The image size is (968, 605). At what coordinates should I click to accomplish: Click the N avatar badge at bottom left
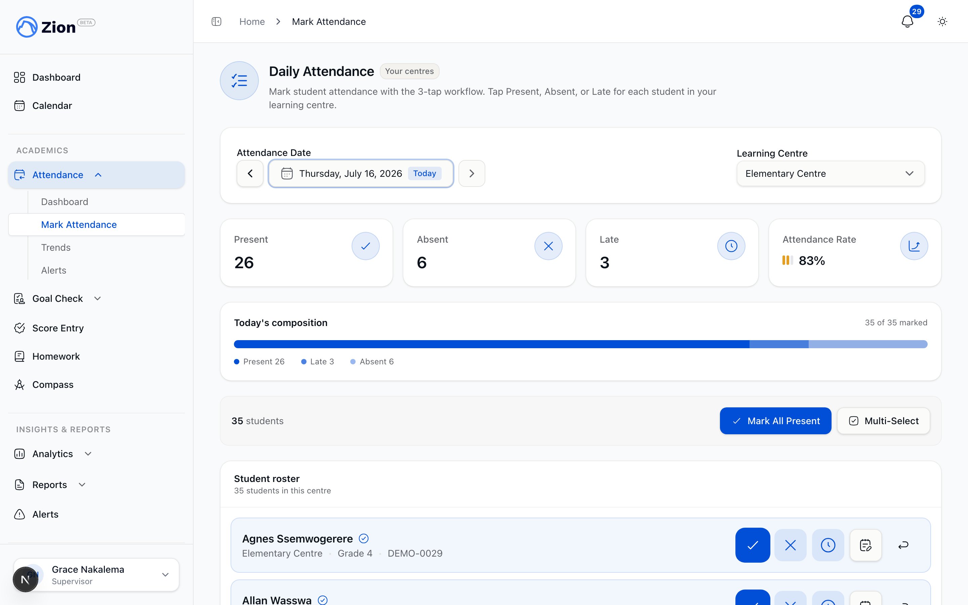click(x=25, y=579)
